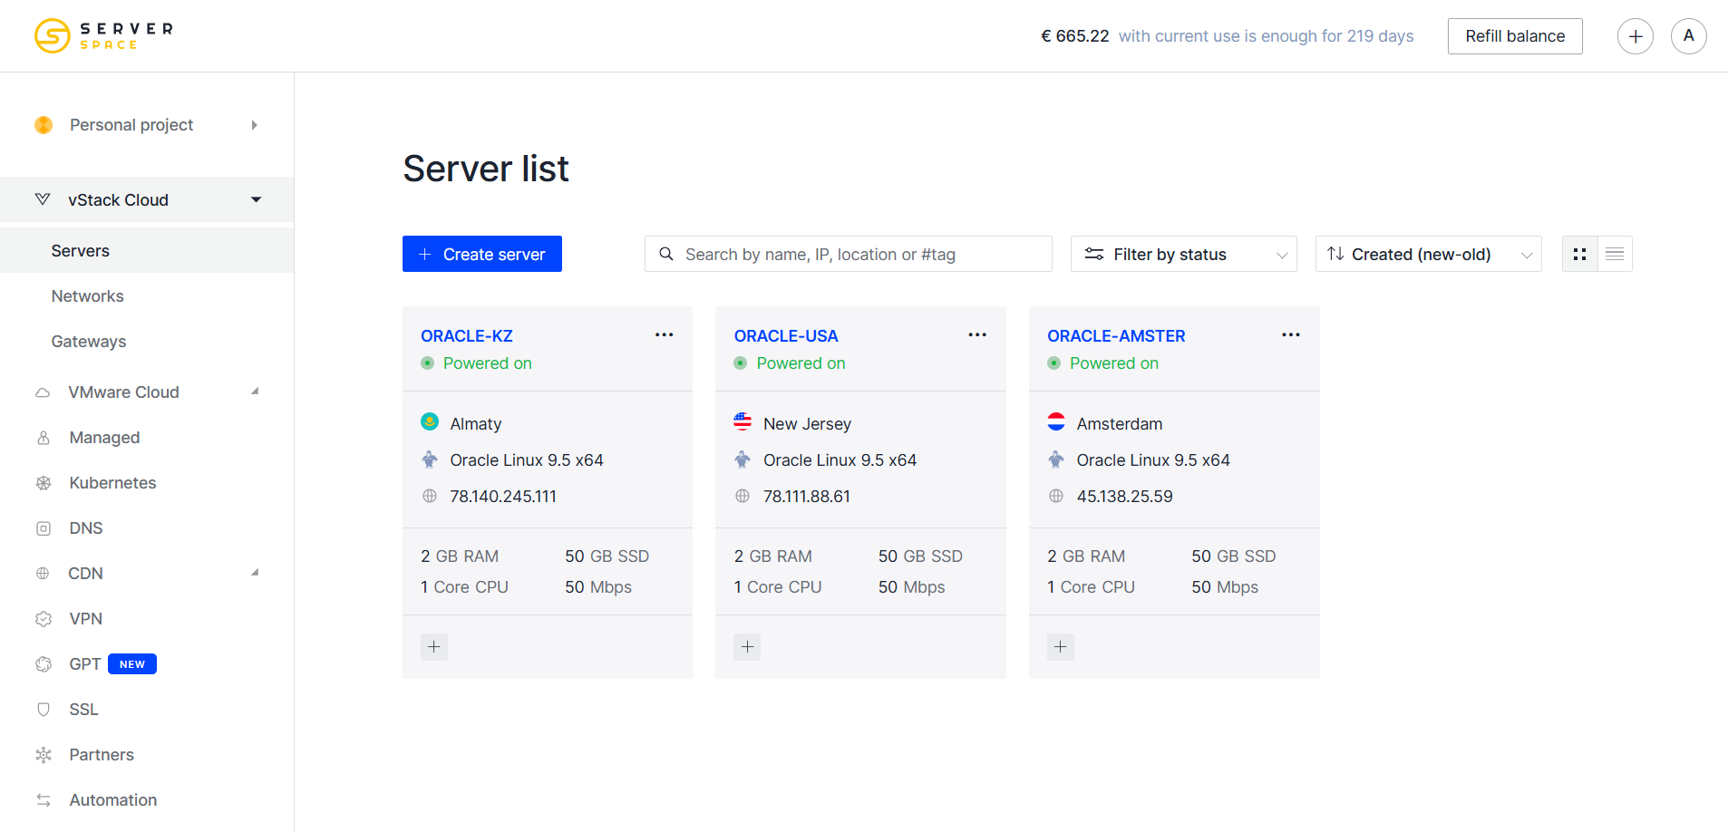
Task: Click the GPT icon in sidebar
Action: coord(44,664)
